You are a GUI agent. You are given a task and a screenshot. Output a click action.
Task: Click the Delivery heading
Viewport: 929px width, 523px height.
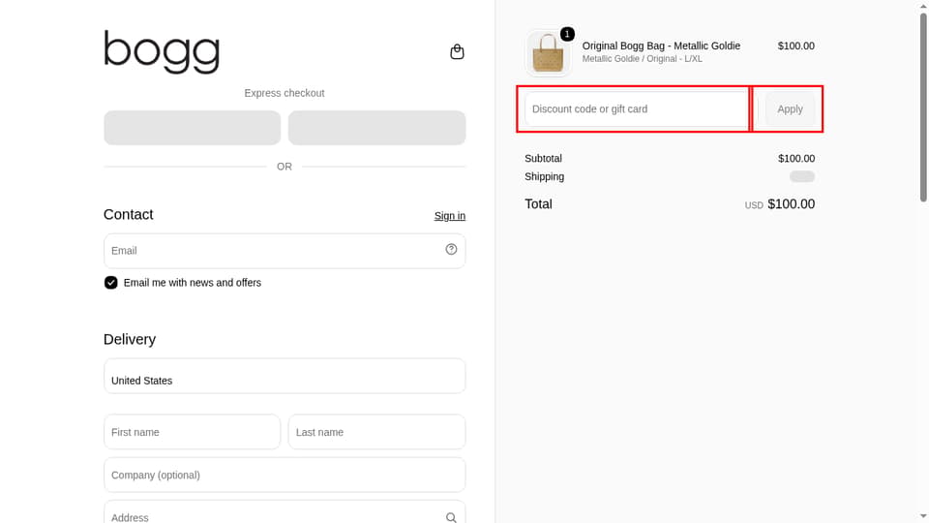130,339
